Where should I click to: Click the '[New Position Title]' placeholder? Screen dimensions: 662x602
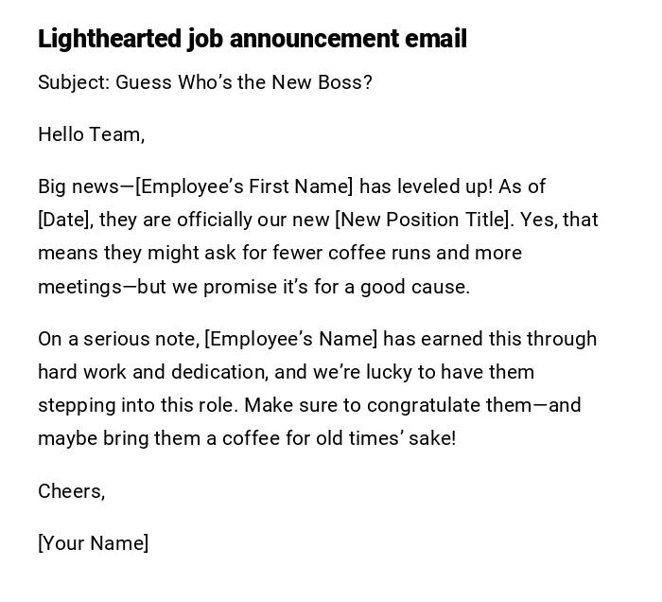pos(424,220)
